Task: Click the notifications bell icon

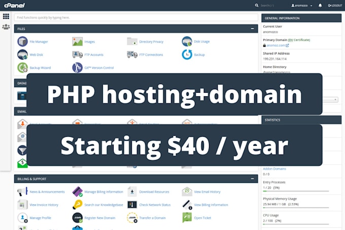Action: (x=320, y=6)
